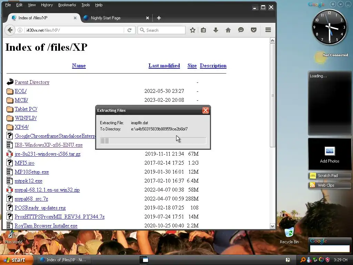The width and height of the screenshot is (353, 265).
Task: Reload the page with the refresh icon
Action: coord(130,30)
